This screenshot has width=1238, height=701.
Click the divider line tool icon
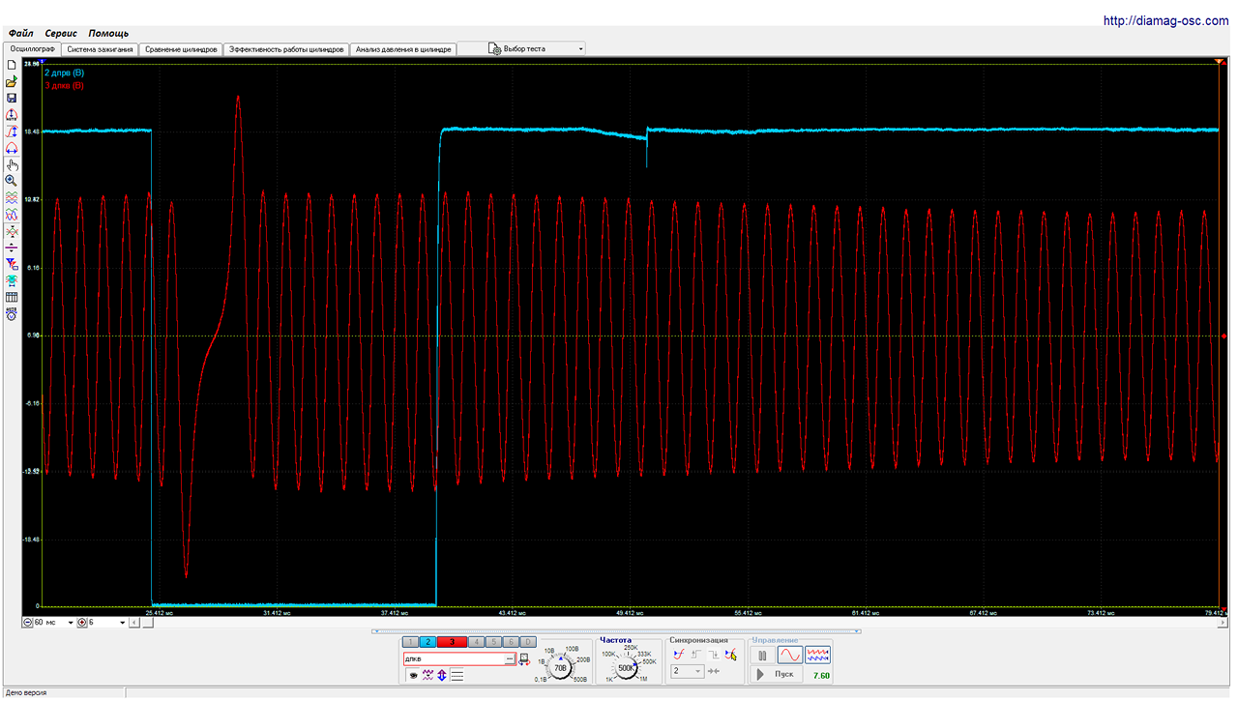[x=12, y=248]
